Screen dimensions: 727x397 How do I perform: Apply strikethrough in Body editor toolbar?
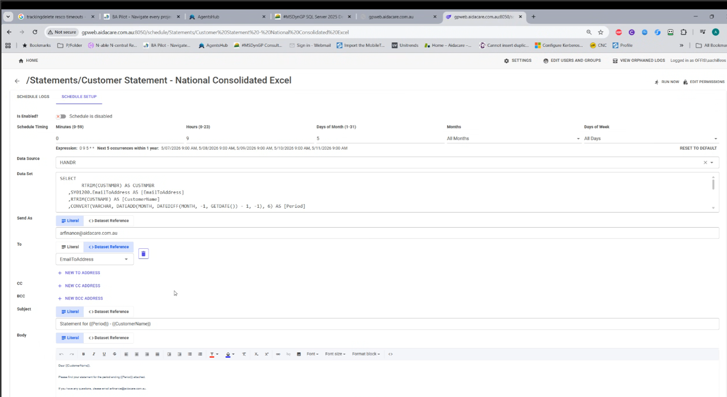pos(114,354)
